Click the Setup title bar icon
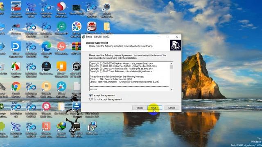The width and height of the screenshot is (262, 147). pyautogui.click(x=84, y=37)
